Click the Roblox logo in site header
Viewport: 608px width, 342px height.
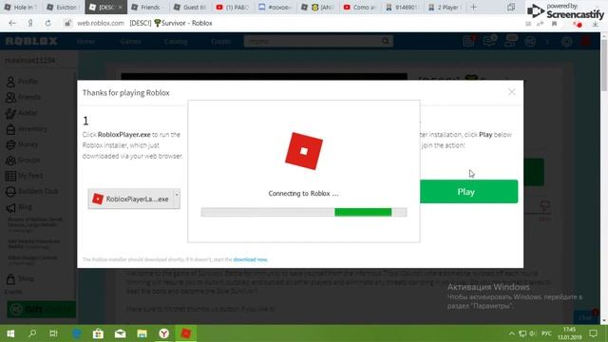click(x=31, y=41)
